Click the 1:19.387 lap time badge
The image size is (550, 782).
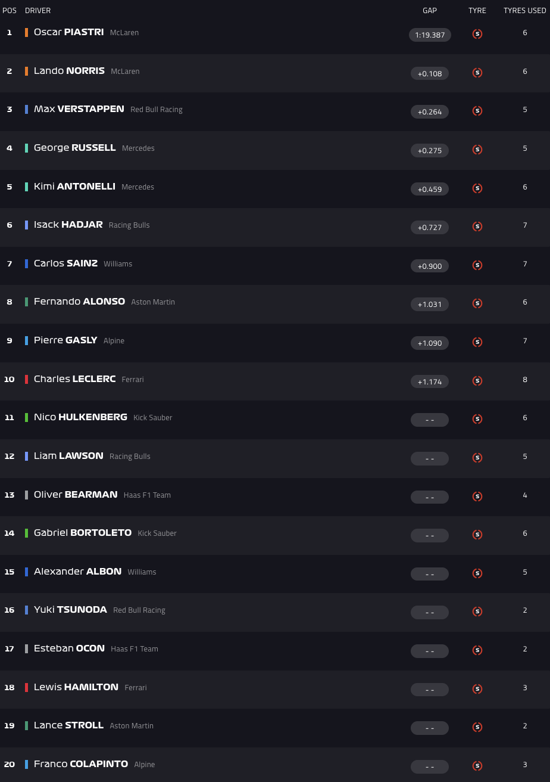(430, 35)
